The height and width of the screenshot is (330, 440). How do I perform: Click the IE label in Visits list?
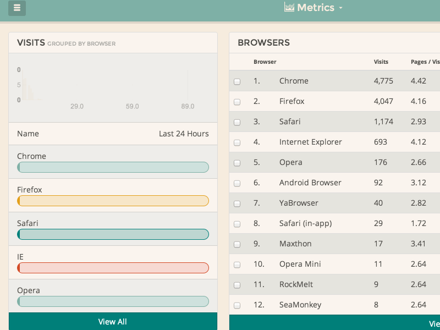(x=20, y=257)
